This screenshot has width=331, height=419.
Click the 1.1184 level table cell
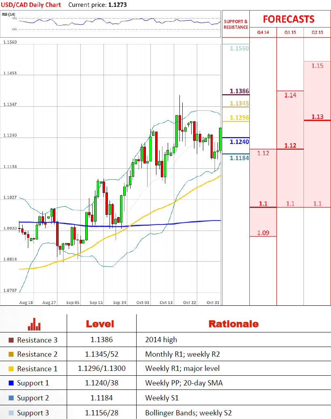tap(102, 398)
